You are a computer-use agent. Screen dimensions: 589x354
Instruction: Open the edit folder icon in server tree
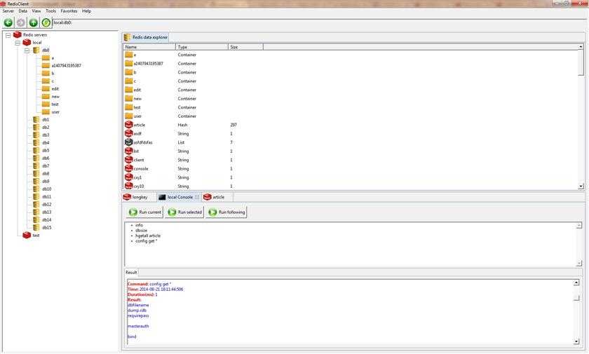[46, 88]
